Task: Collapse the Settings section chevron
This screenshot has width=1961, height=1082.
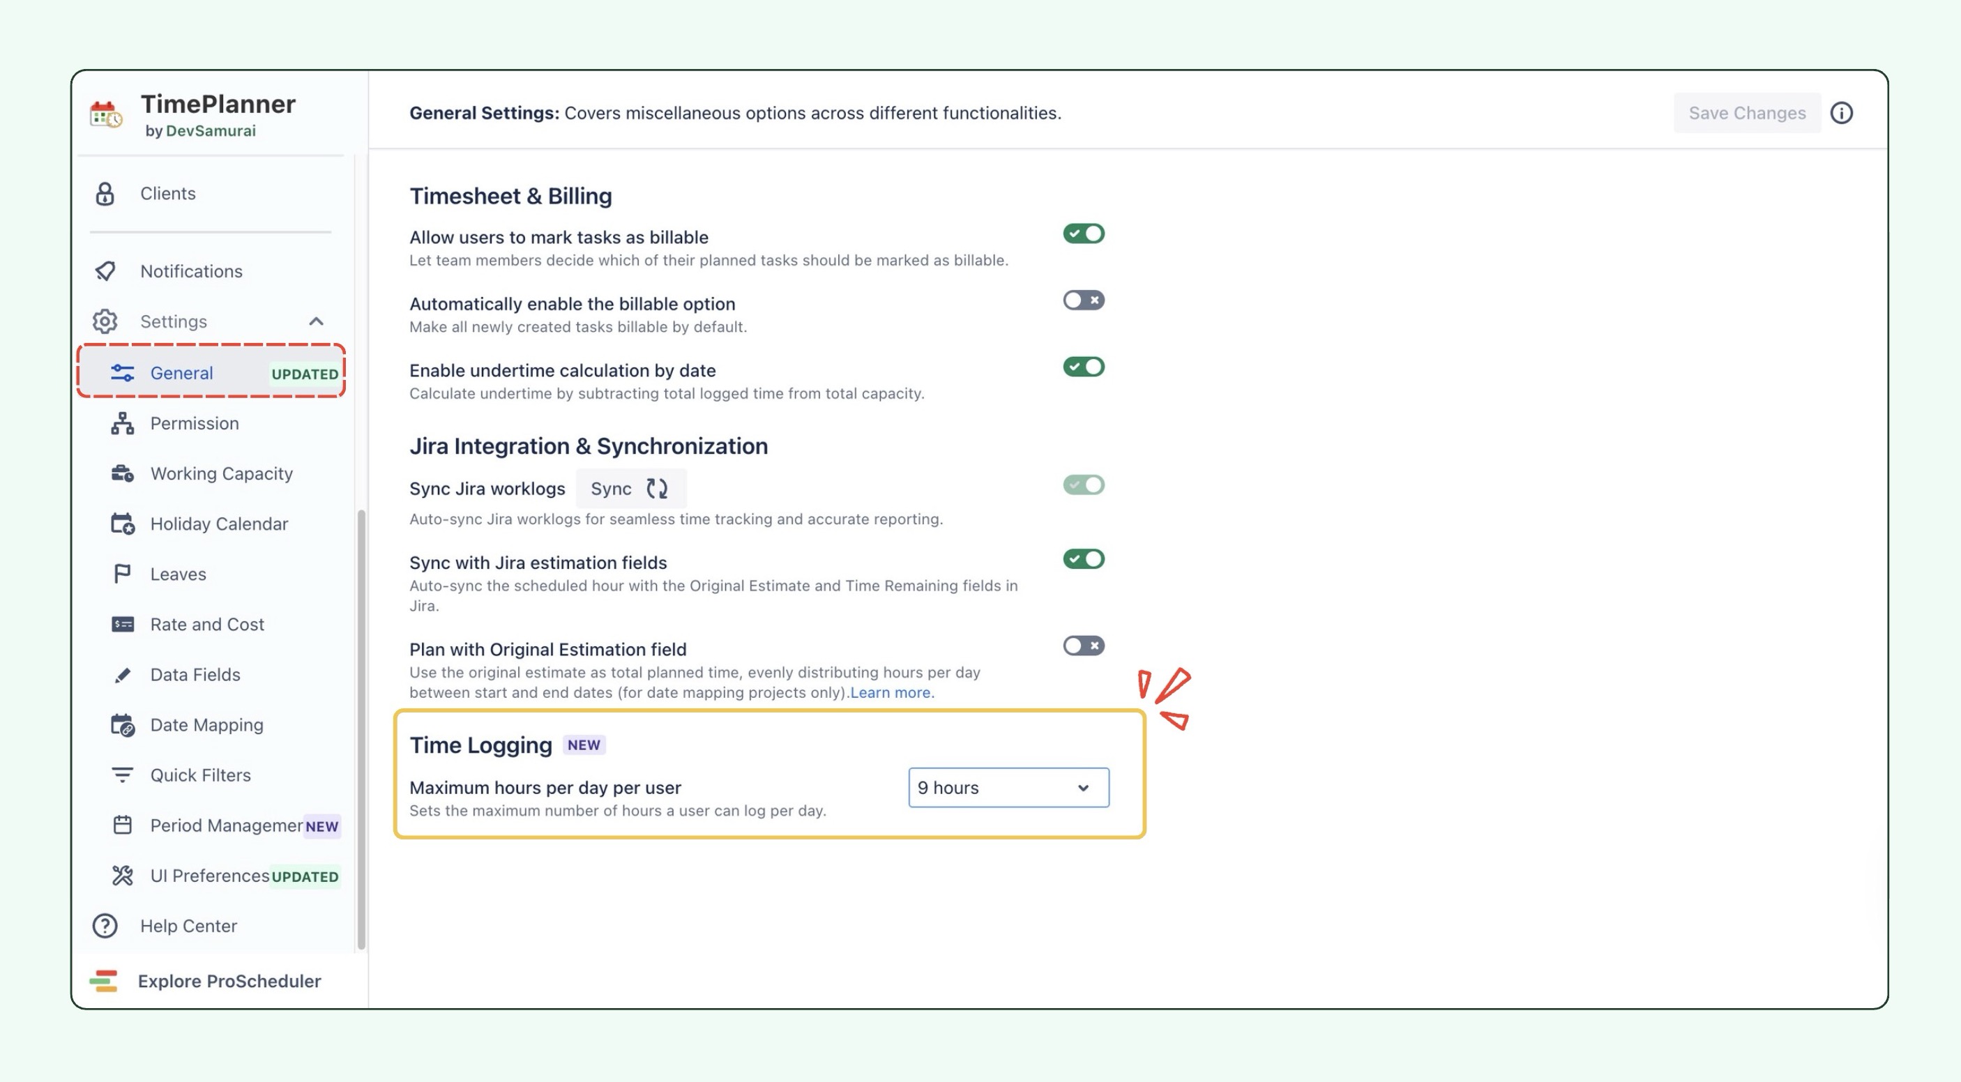Action: click(316, 321)
